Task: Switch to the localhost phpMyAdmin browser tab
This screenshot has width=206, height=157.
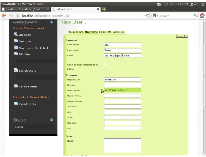Action: [x=25, y=9]
